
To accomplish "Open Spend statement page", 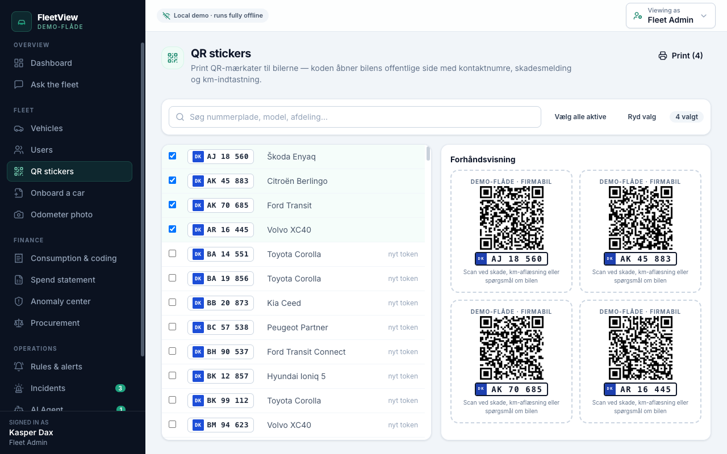I will click(69, 280).
